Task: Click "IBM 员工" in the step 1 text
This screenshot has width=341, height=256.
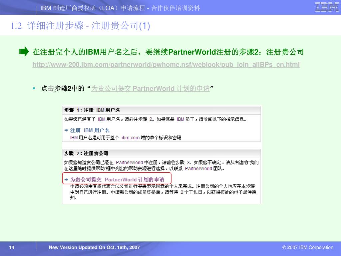Action: coord(185,119)
